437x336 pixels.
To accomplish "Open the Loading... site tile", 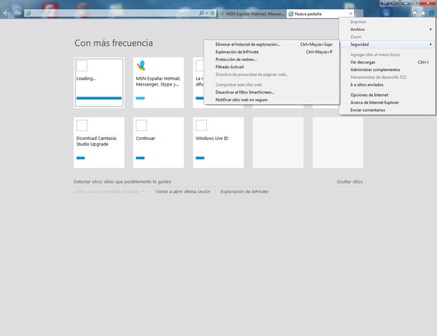I will 99,82.
